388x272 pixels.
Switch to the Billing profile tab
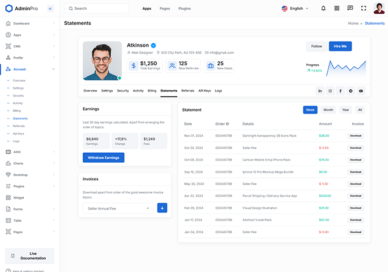tap(152, 91)
